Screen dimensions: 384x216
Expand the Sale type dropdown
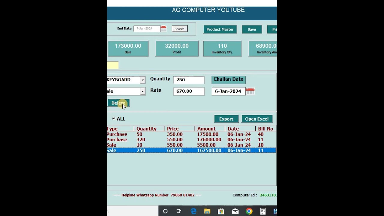point(142,91)
